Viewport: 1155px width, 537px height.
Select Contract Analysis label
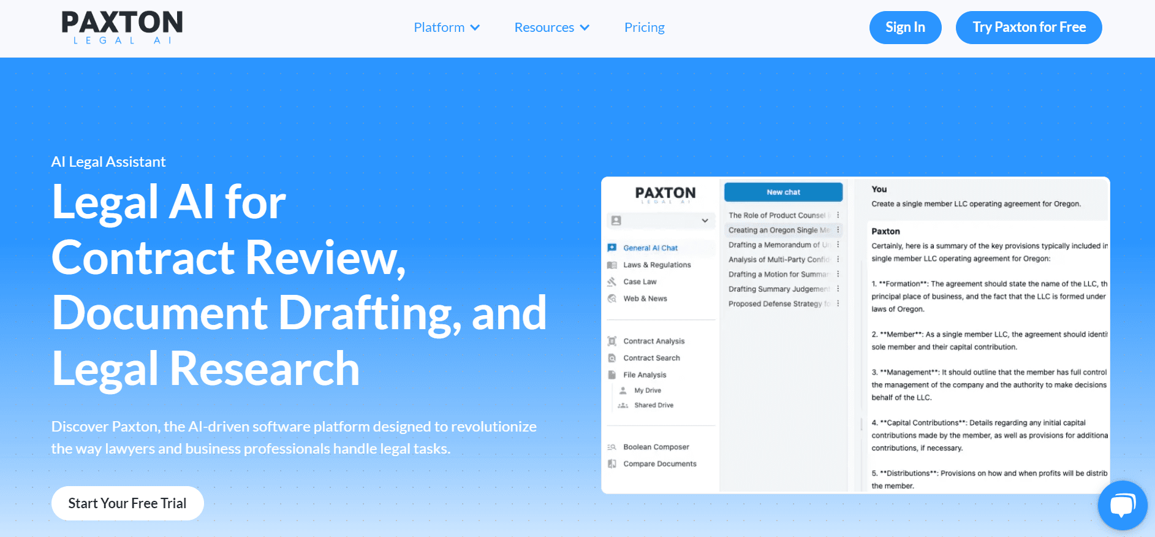(654, 341)
